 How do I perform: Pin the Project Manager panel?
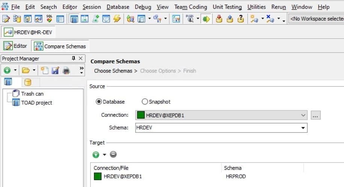[74, 58]
